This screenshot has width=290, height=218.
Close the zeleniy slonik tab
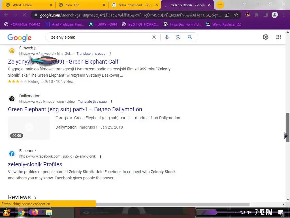[x=209, y=5]
